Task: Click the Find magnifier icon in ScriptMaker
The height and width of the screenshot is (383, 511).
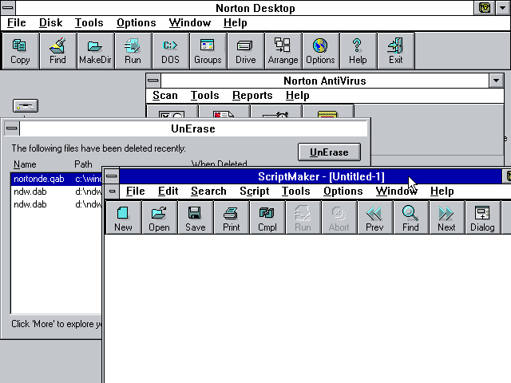Action: (410, 217)
